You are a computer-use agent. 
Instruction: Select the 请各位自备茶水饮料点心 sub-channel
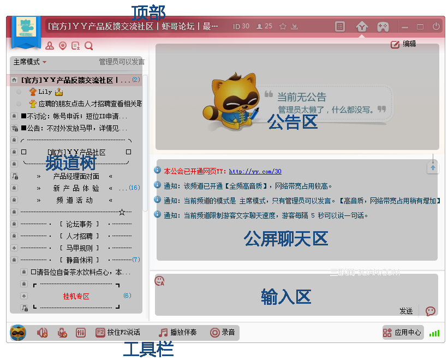click(81, 272)
